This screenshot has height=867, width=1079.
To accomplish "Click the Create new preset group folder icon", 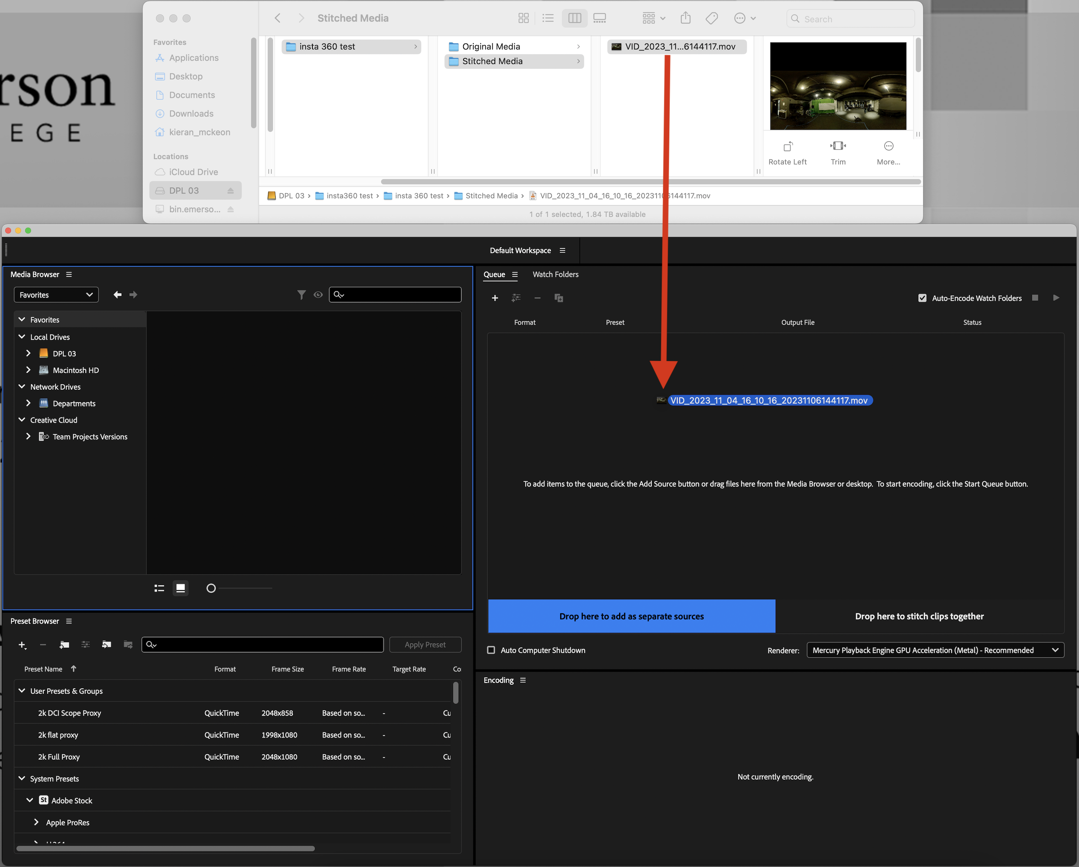I will 64,645.
